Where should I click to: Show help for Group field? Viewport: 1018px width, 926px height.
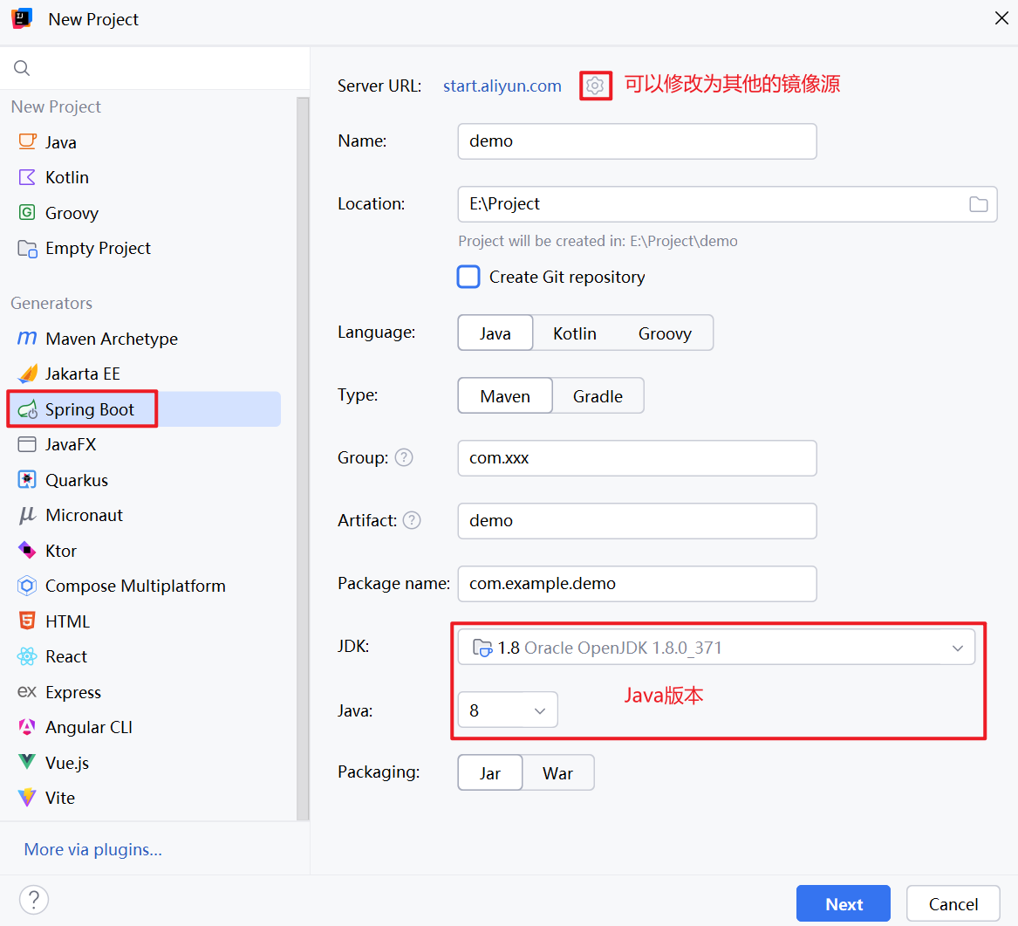pos(404,458)
